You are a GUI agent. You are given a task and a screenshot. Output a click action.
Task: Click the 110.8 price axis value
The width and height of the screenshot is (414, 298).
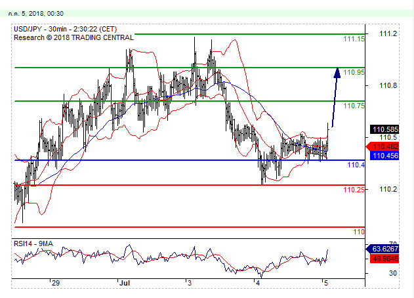[388, 85]
